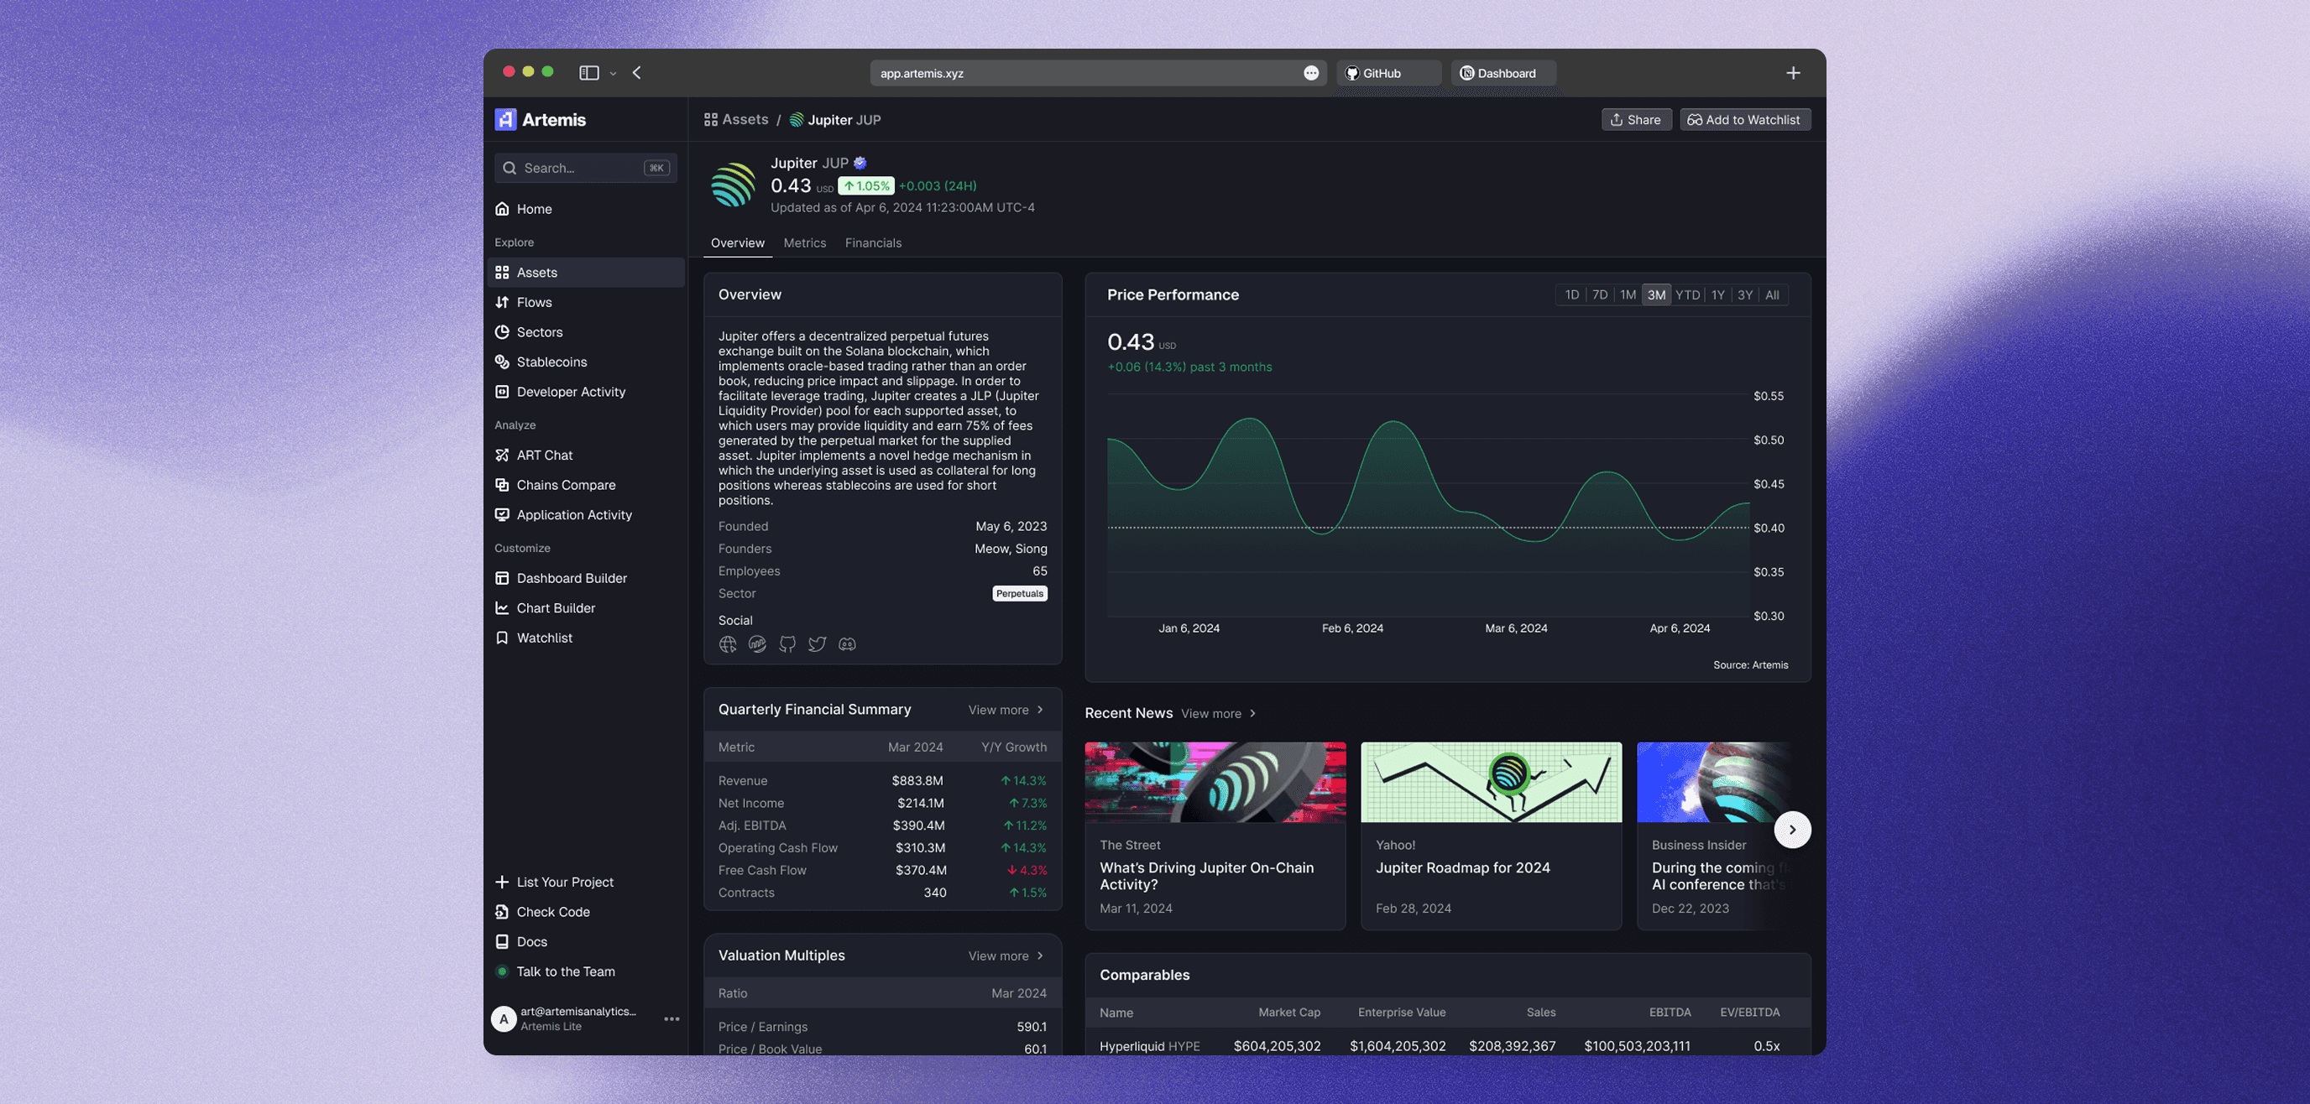This screenshot has width=2310, height=1104.
Task: Add Jupiter to the Watchlist
Action: tap(1745, 119)
